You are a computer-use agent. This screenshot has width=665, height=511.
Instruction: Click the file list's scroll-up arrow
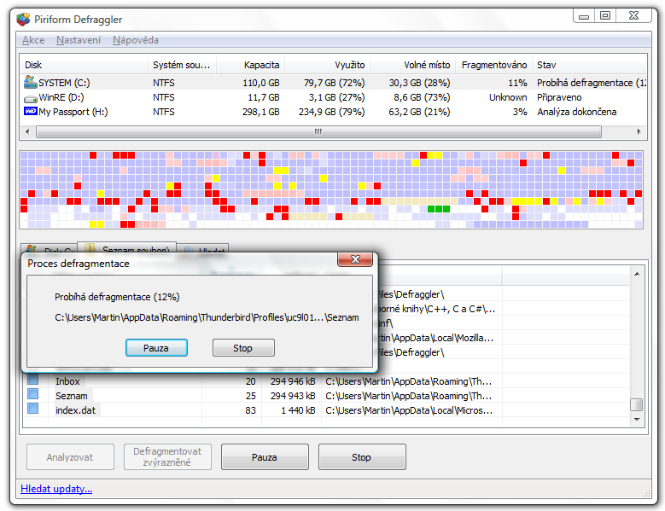coord(637,274)
